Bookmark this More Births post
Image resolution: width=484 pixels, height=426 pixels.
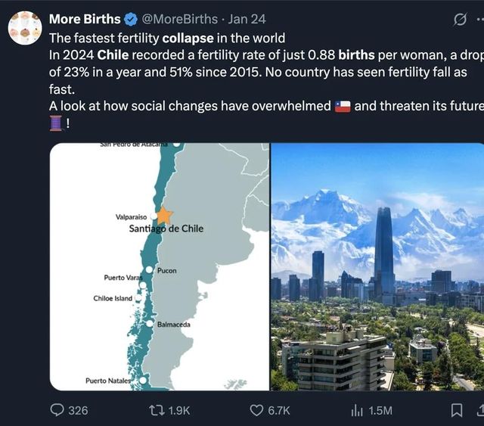pos(456,410)
